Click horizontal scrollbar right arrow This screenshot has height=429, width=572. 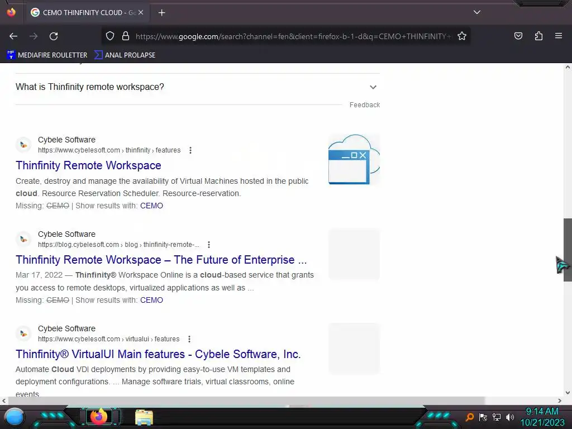coord(560,401)
